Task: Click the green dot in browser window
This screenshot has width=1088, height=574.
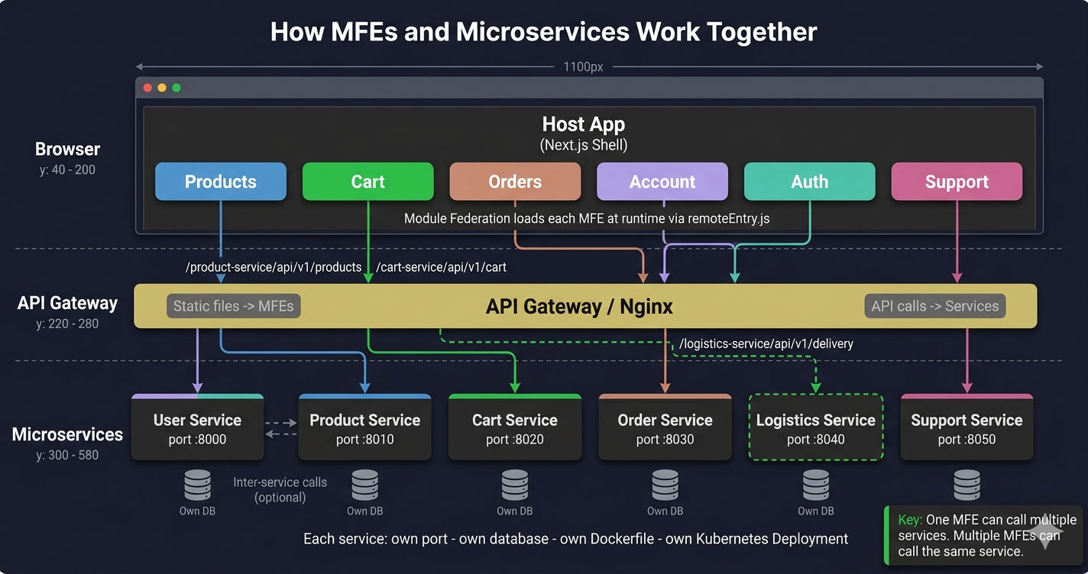Action: [176, 88]
